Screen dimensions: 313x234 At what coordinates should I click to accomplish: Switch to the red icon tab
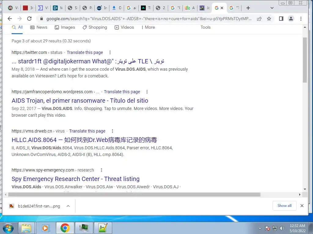(x=28, y=8)
